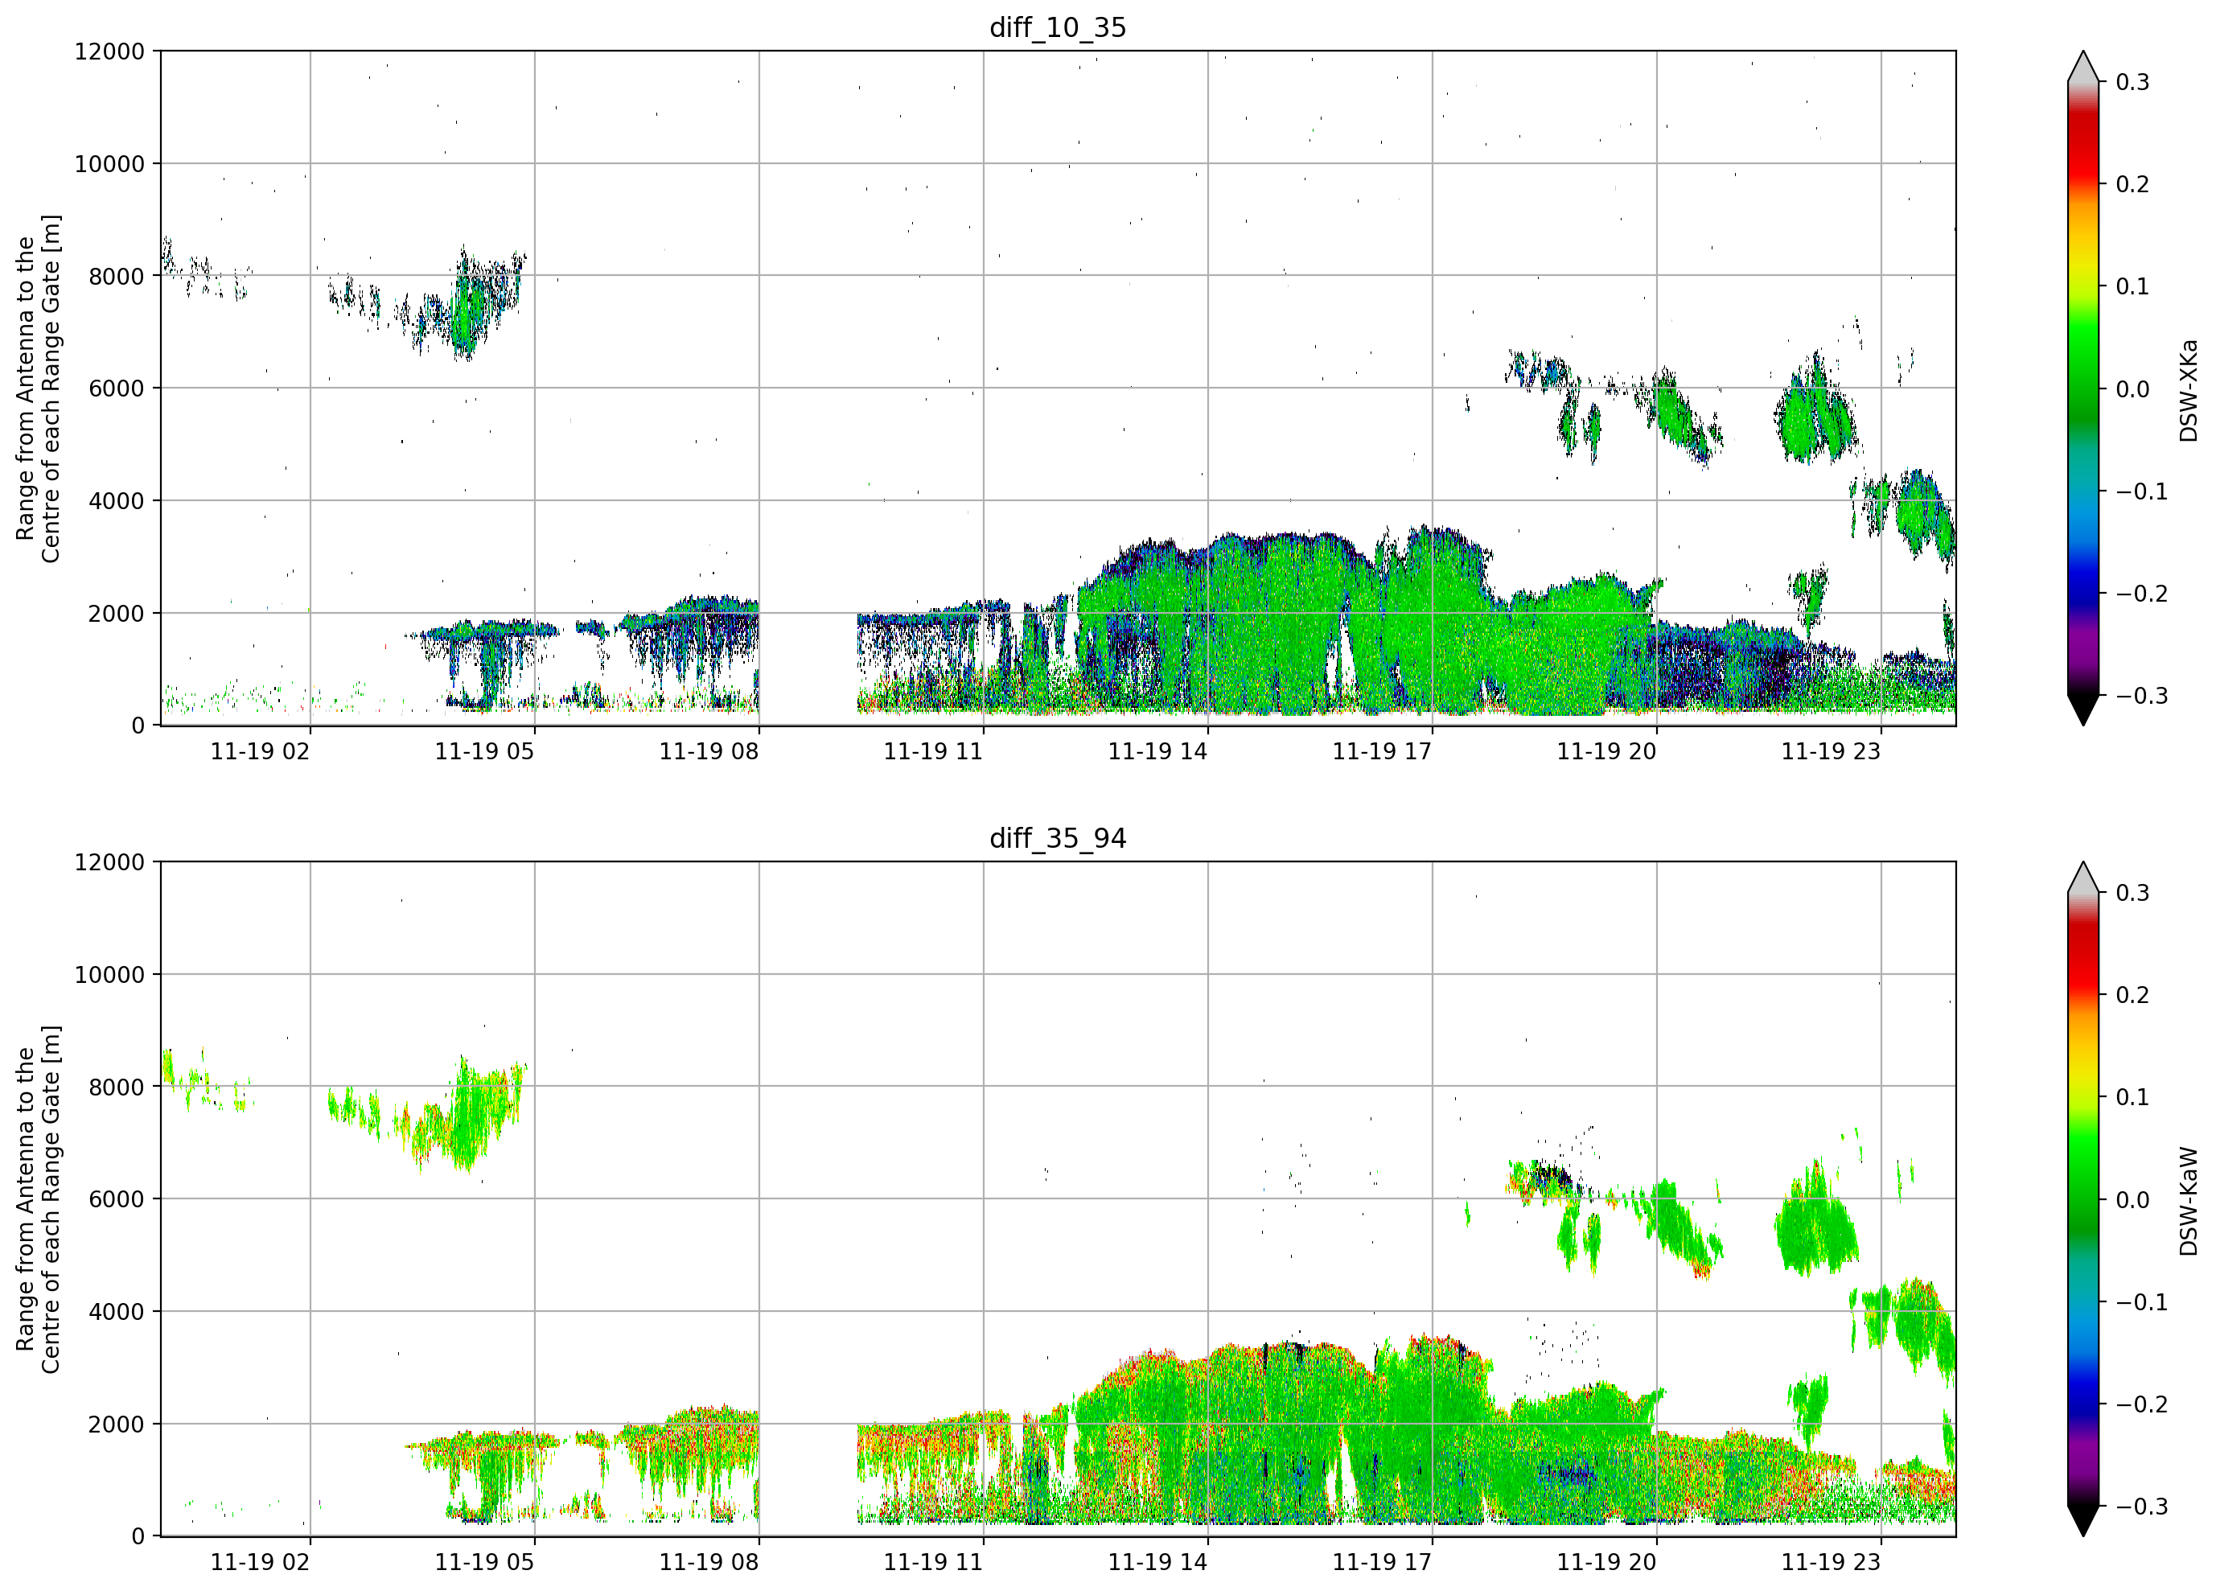The height and width of the screenshot is (1591, 2216).
Task: Click the bottom colorbar lower black arrow
Action: (x=2082, y=1522)
